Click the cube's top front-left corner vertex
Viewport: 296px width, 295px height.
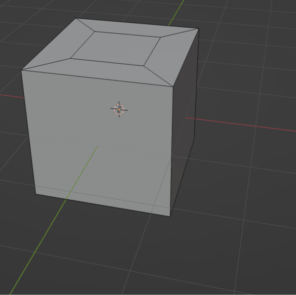(22, 70)
